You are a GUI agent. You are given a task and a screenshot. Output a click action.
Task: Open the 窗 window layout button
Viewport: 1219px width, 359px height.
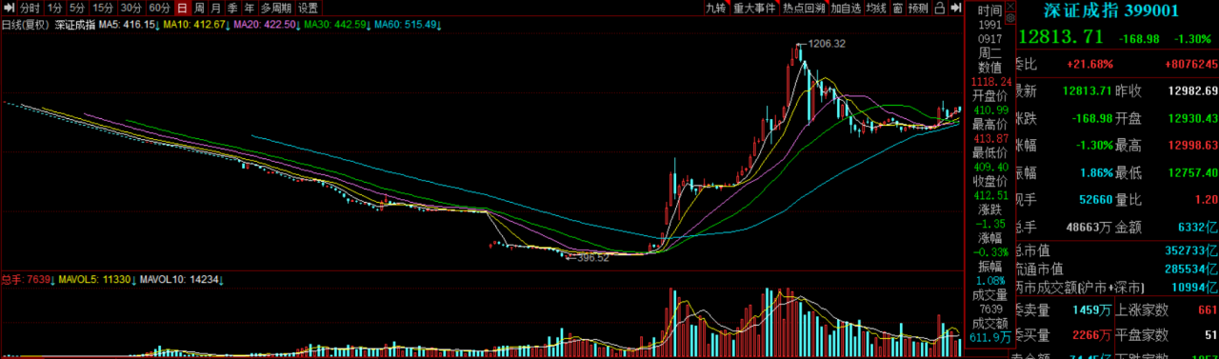coord(897,8)
